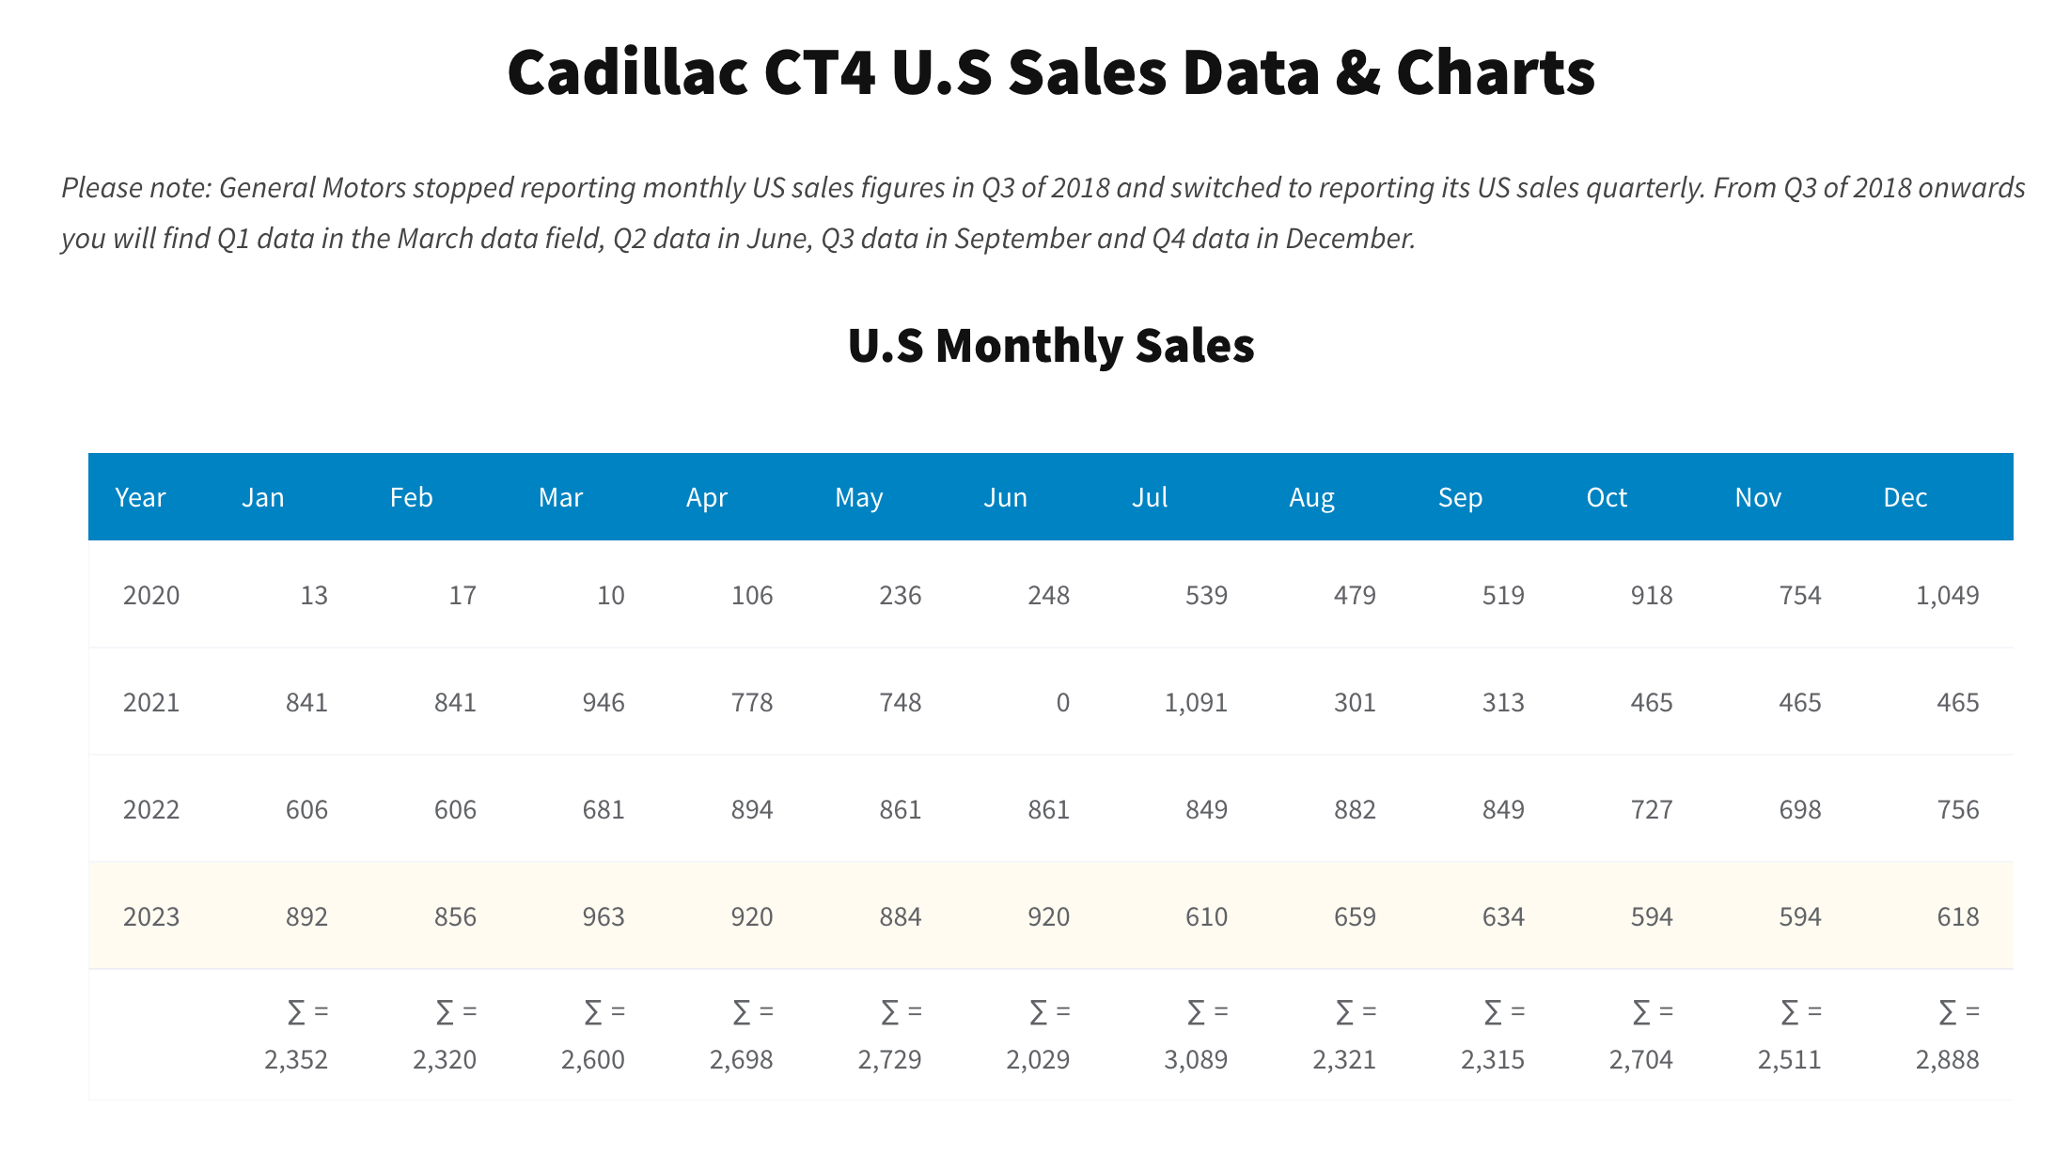This screenshot has width=2070, height=1171.
Task: Click the Dec column header
Action: 1905,497
